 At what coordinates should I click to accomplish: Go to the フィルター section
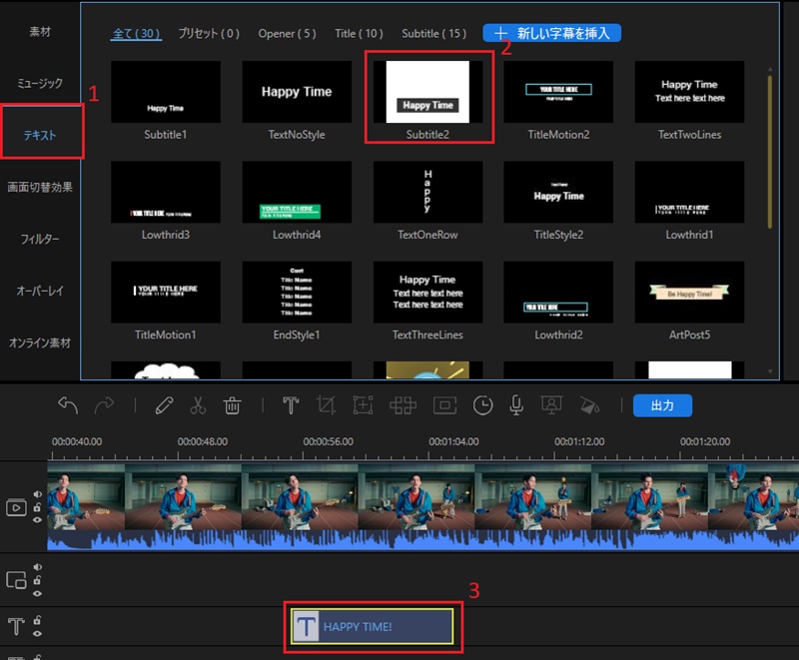coord(40,239)
